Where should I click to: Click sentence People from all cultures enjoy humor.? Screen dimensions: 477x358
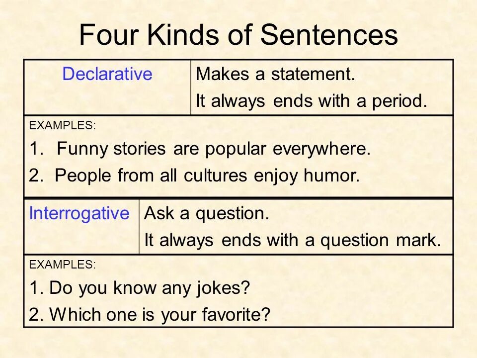[194, 176]
